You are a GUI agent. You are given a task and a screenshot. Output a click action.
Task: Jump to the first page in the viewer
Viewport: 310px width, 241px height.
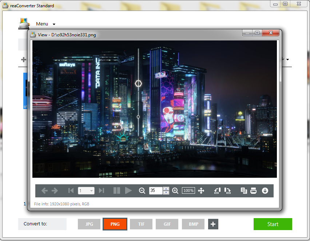tap(71, 190)
